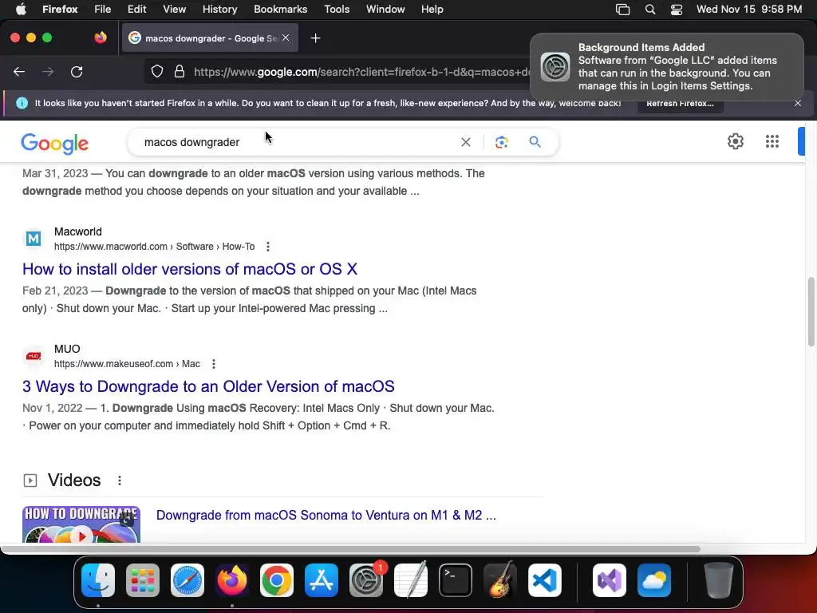This screenshot has width=817, height=613.
Task: Open Control Center in menu bar
Action: tap(677, 10)
